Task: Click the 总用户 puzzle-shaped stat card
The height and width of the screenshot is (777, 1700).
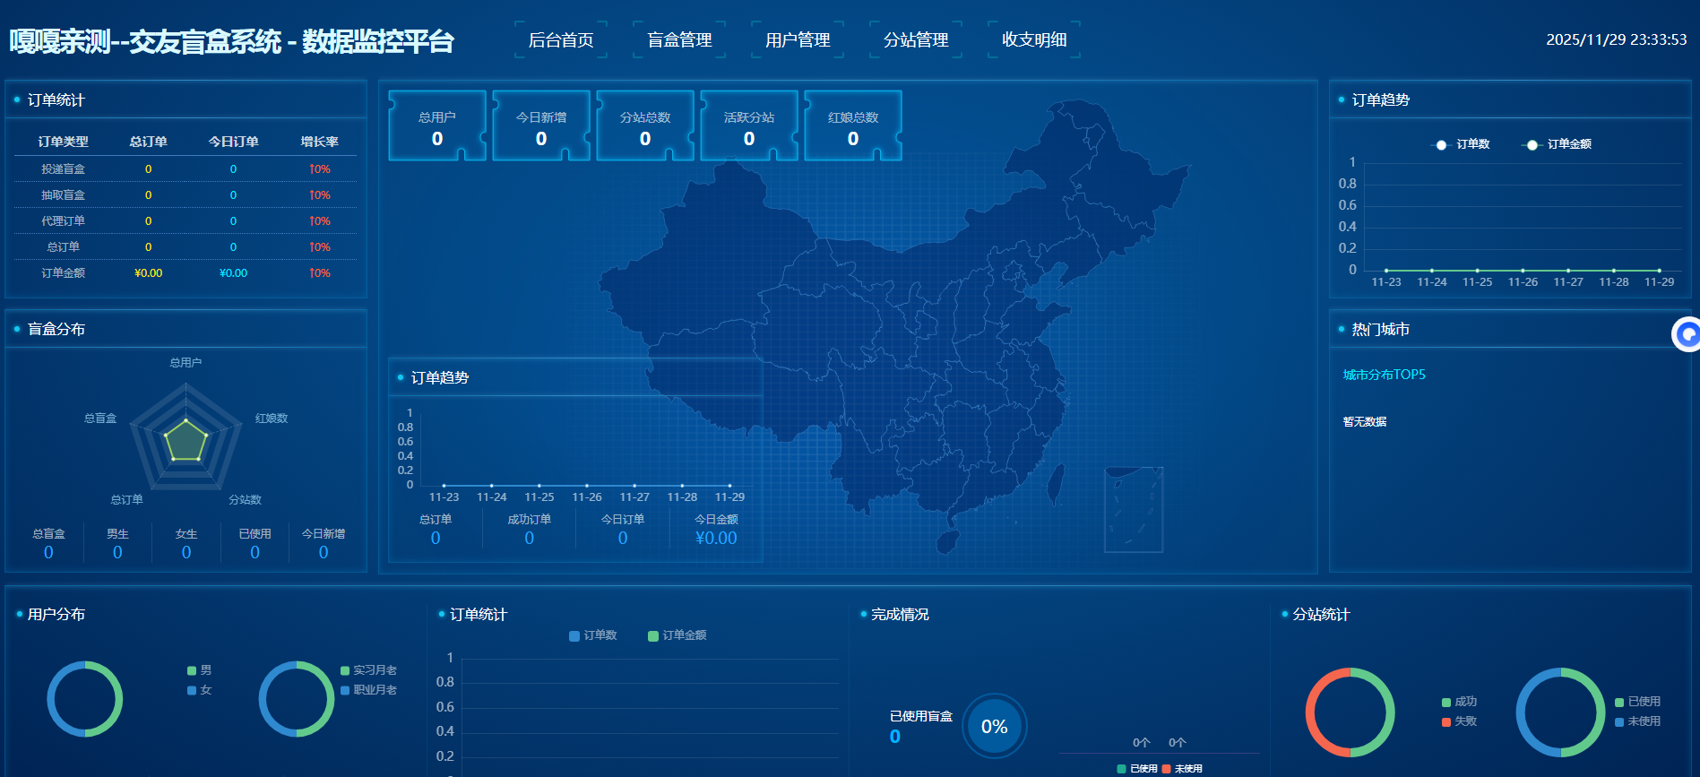Action: click(437, 126)
